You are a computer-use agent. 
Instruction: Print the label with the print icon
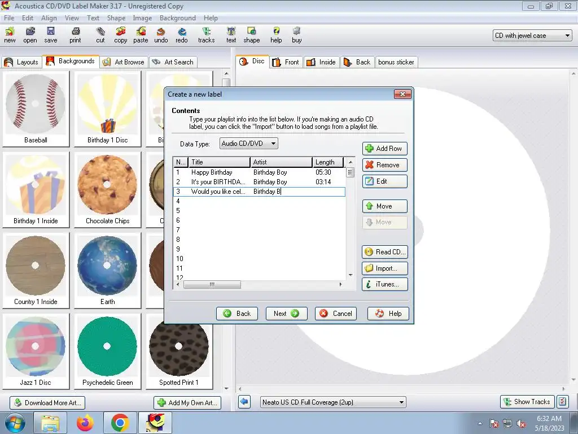(x=75, y=35)
